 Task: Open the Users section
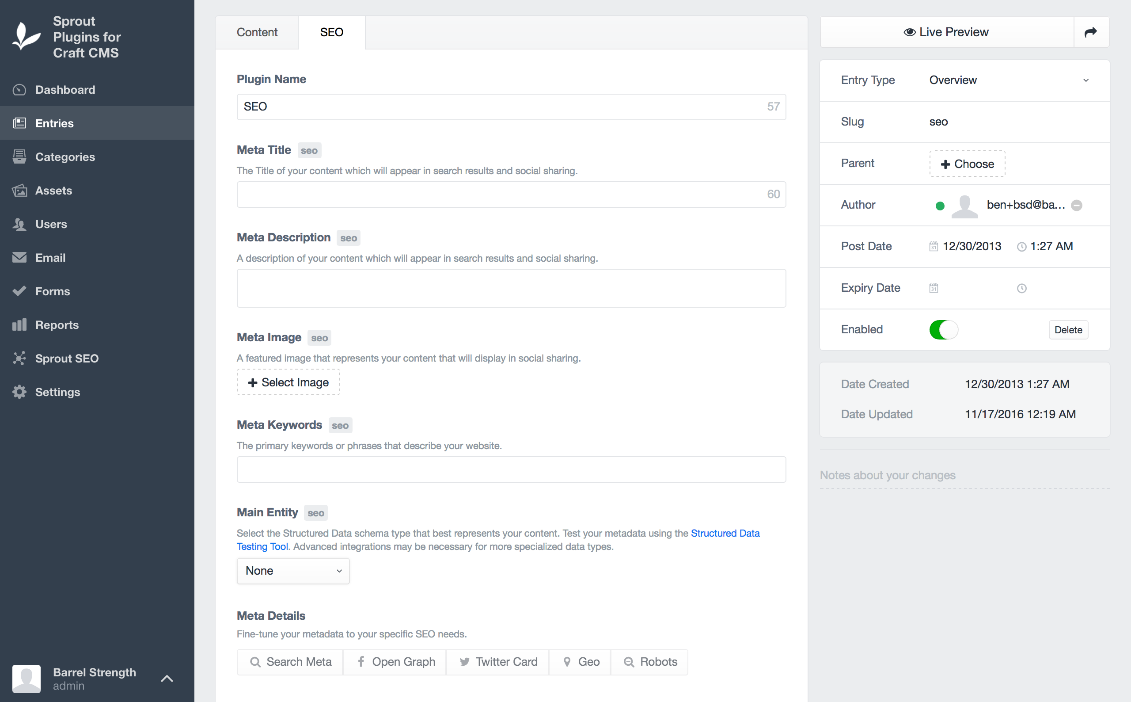coord(51,224)
